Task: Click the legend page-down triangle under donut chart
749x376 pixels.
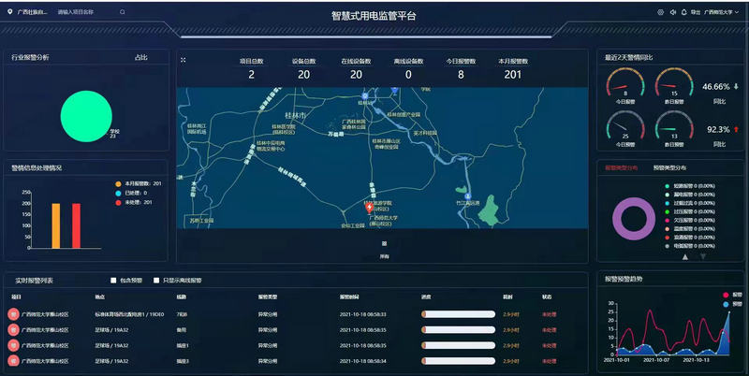Action: [703, 256]
